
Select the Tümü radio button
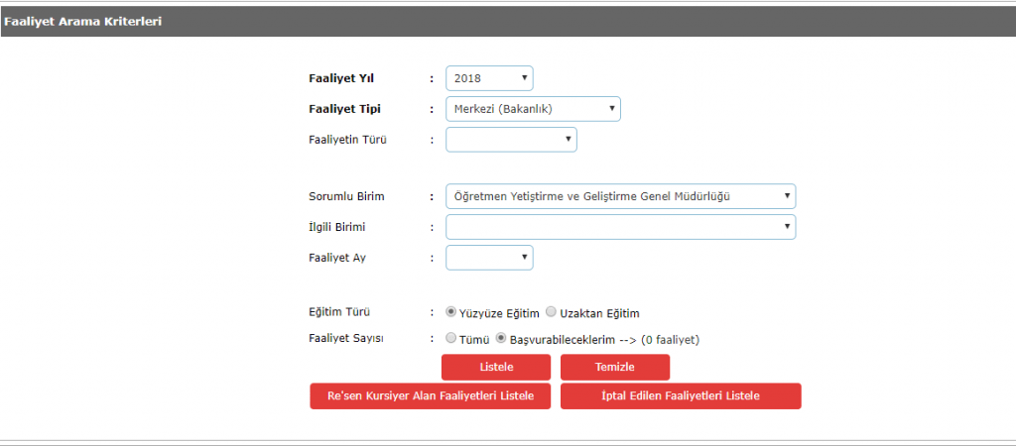451,339
